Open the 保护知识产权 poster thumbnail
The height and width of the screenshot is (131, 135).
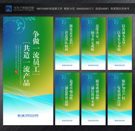click(x=120, y=99)
